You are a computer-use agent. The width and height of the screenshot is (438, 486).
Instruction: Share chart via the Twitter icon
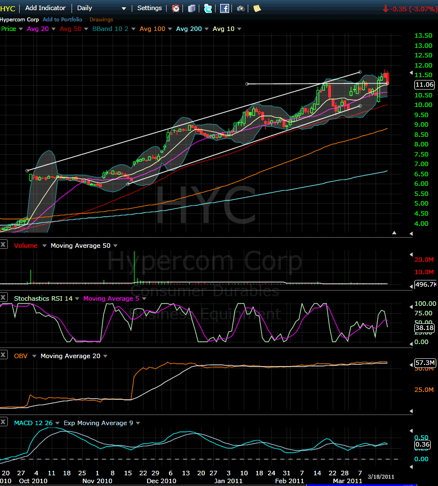208,8
